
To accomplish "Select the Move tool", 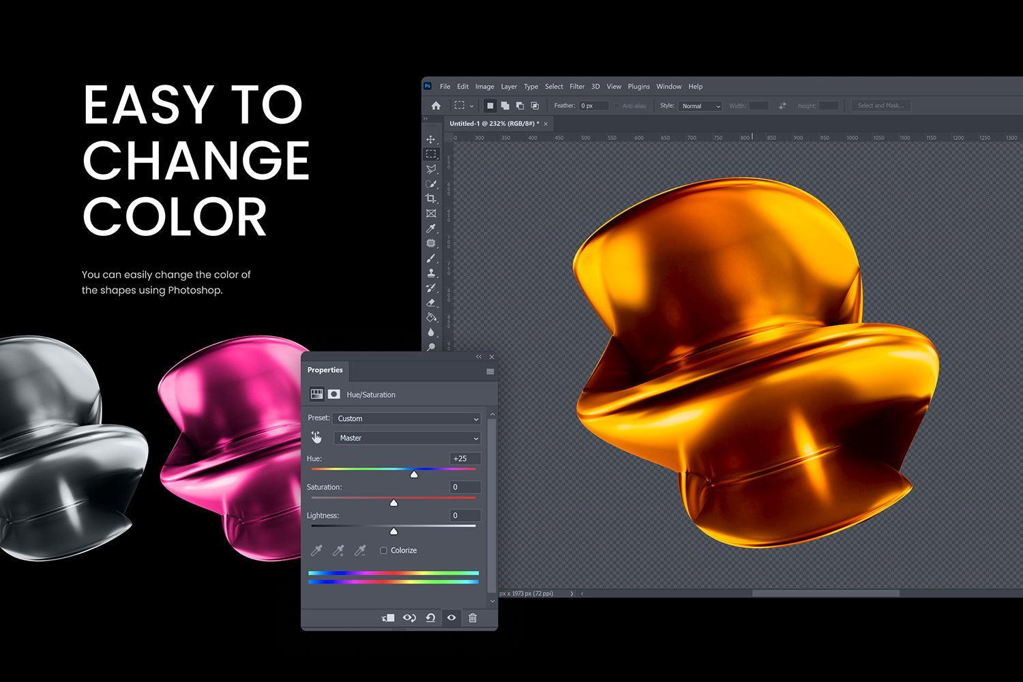I will (x=431, y=139).
